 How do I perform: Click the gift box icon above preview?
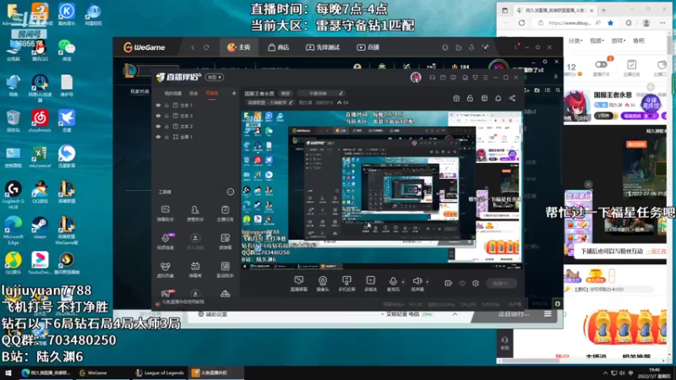pyautogui.click(x=456, y=98)
